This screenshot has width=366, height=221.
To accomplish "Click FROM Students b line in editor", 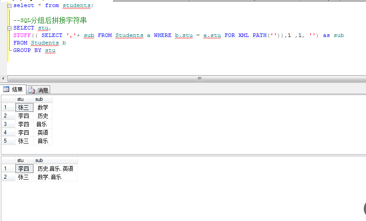I will [x=40, y=43].
